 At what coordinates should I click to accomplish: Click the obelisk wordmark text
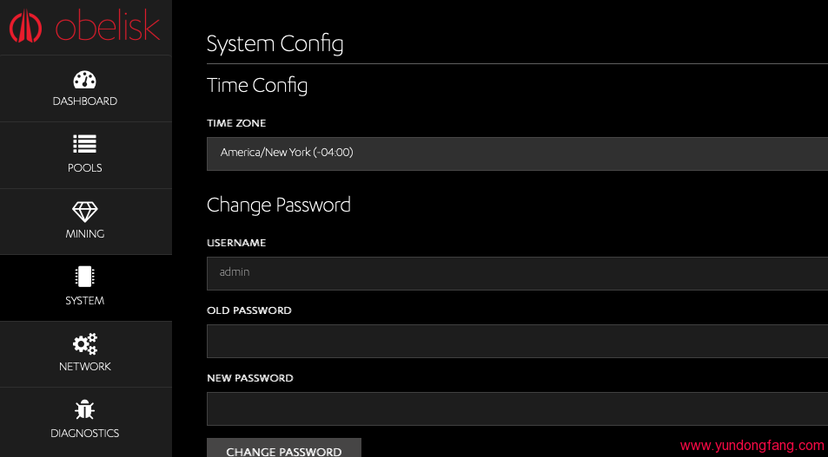point(108,27)
